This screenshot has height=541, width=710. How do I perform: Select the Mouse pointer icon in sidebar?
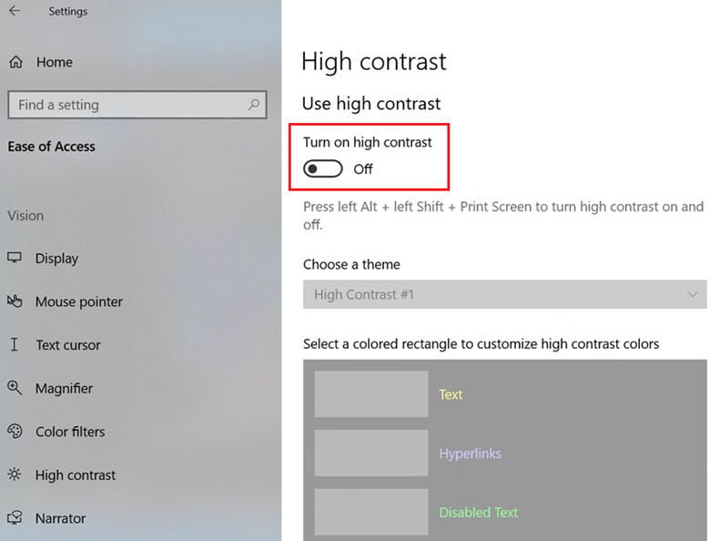tap(15, 301)
